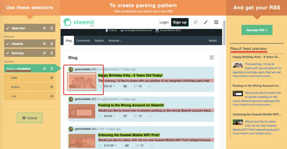Image resolution: width=287 pixels, height=149 pixels.
Task: Toggle blog list layout icon
Action: pyautogui.click(x=212, y=57)
